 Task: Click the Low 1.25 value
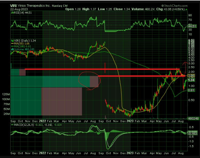tap(105, 9)
